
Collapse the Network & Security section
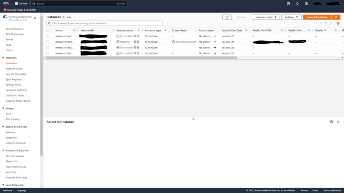3,150
